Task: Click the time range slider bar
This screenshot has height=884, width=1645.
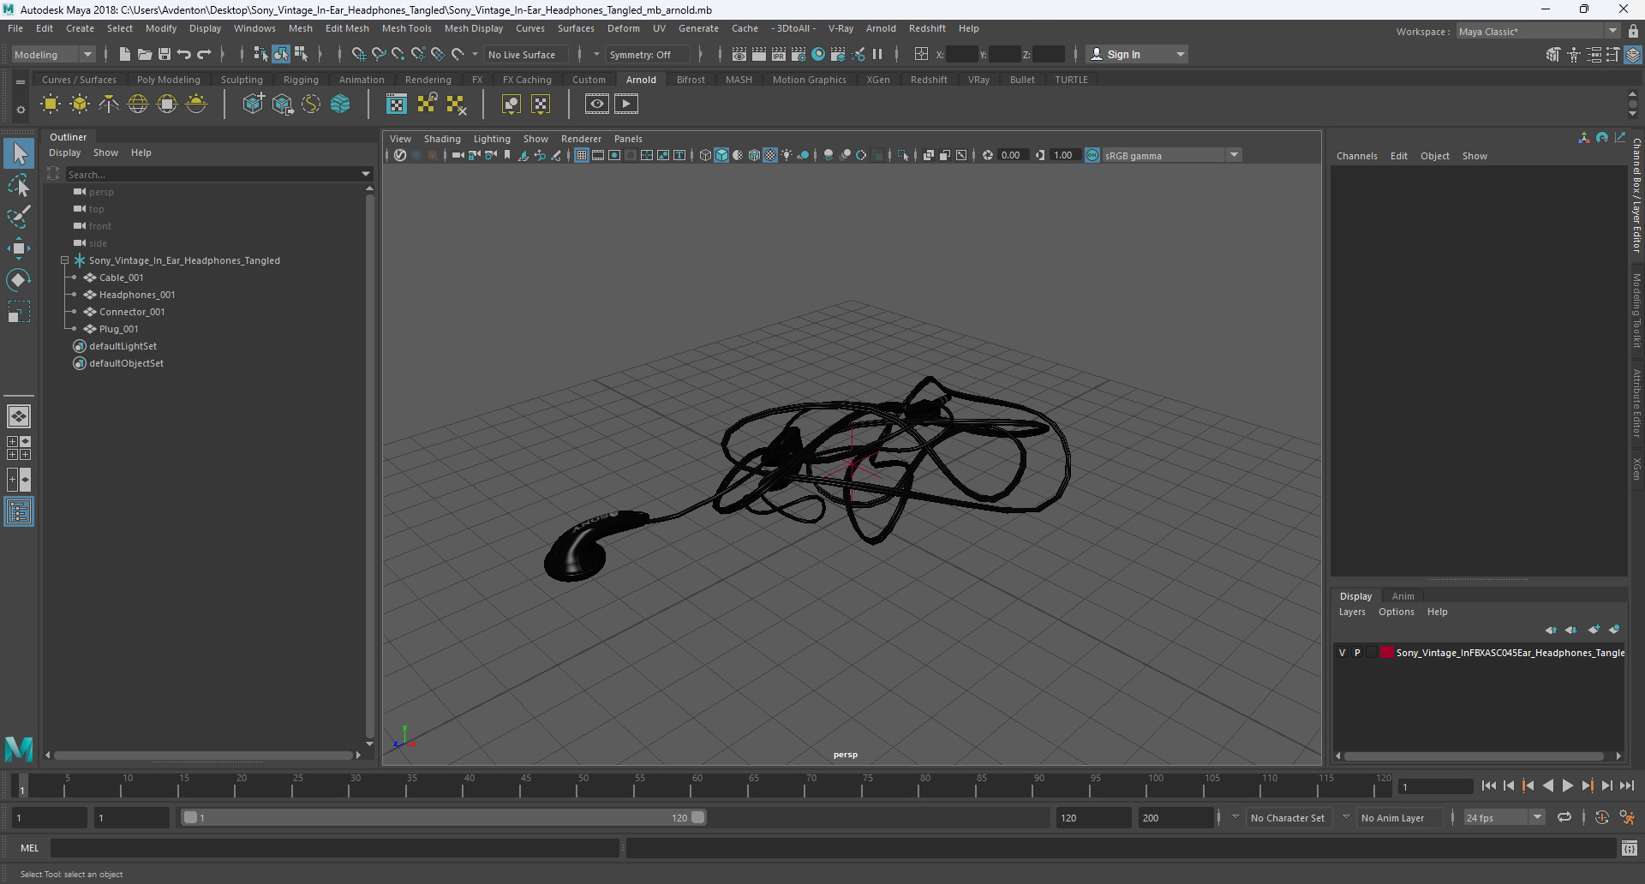Action: pyautogui.click(x=444, y=818)
